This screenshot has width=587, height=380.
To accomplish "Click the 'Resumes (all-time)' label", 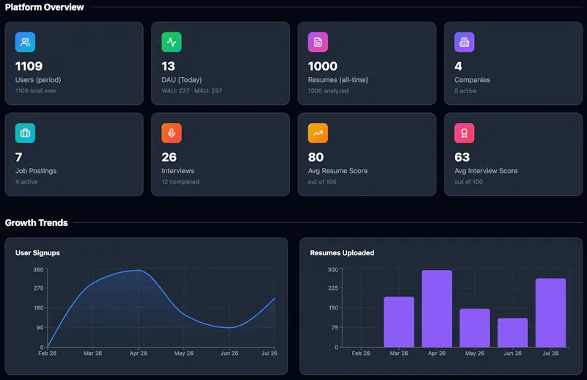I will coord(338,80).
